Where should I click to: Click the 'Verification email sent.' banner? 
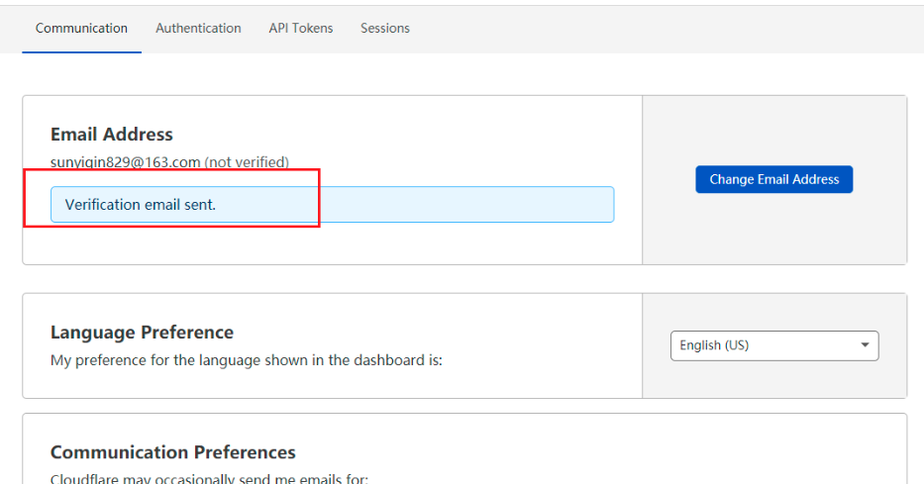[332, 205]
